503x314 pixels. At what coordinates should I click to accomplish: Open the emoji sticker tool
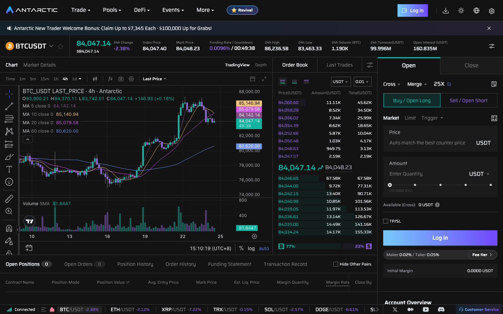pyautogui.click(x=9, y=182)
